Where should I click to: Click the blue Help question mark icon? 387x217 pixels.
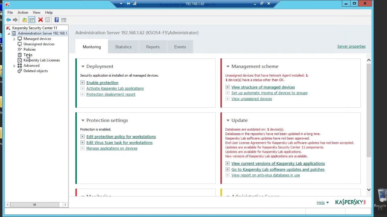tap(57, 20)
